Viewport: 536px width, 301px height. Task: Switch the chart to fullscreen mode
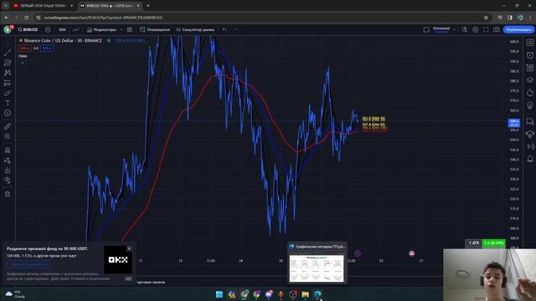tap(486, 30)
